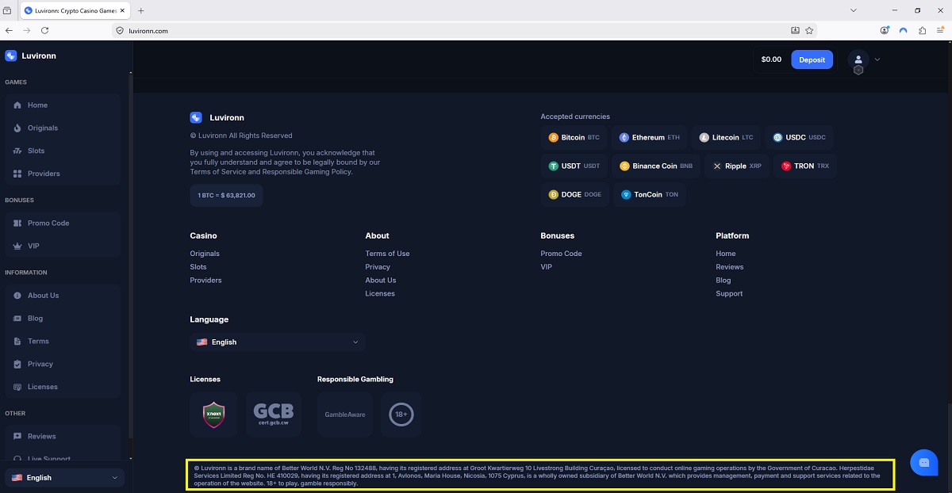Viewport: 952px width, 493px height.
Task: Click the About Us info icon in sidebar
Action: 18,296
